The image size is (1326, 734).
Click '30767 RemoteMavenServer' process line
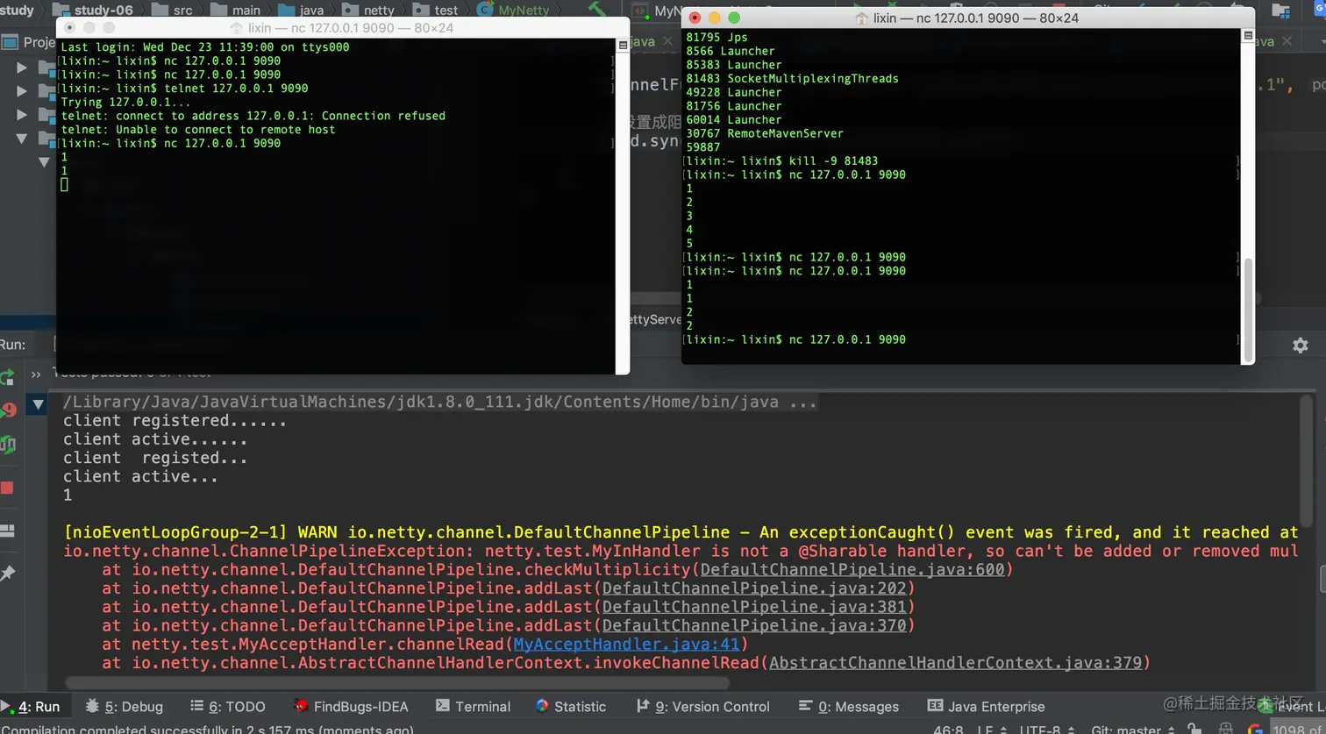click(765, 133)
